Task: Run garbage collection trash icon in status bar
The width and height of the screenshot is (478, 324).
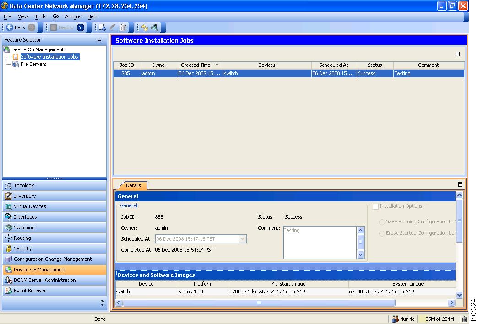Action: [464, 319]
